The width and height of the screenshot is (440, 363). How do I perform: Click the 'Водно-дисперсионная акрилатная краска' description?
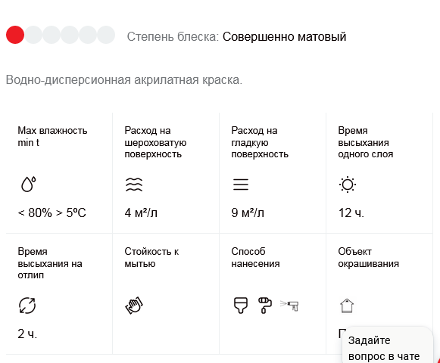click(x=123, y=80)
